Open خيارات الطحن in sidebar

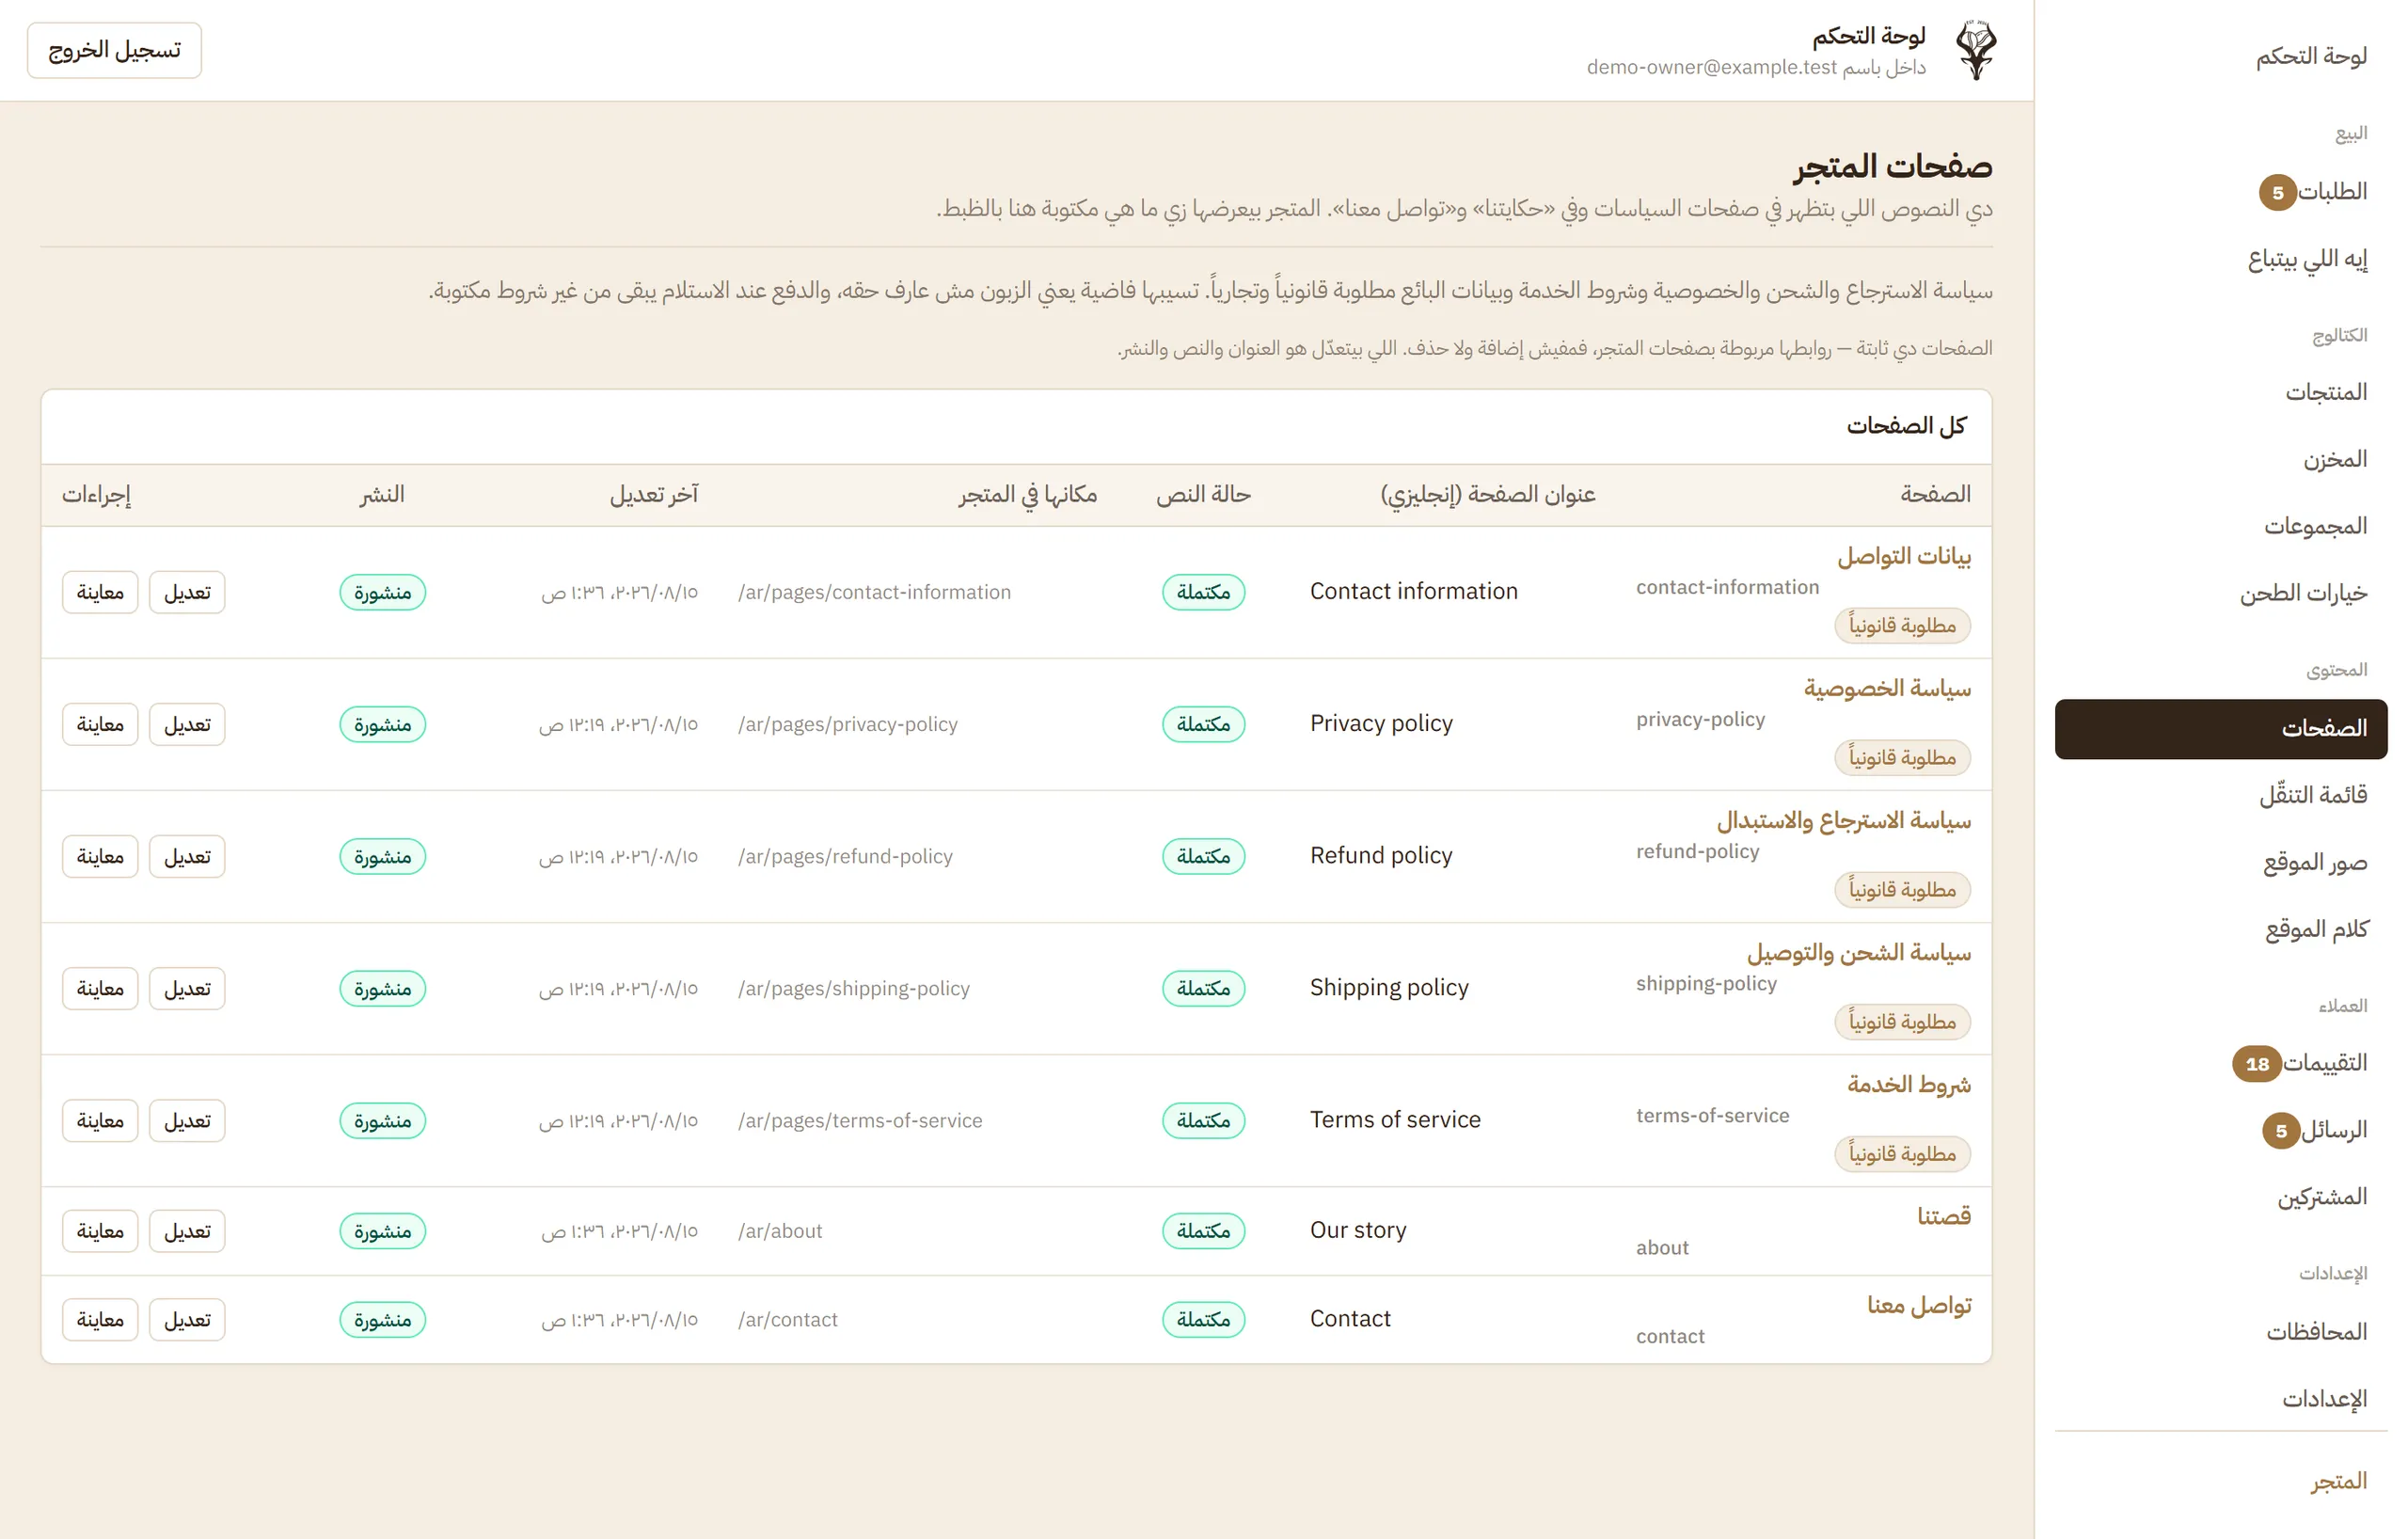(2303, 593)
